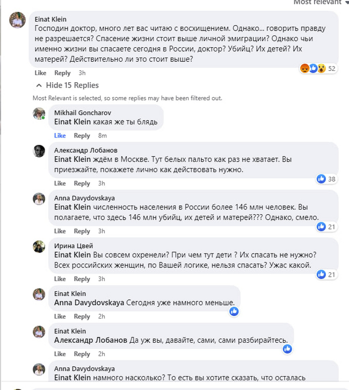This screenshot has height=390, width=349.
Task: Like Einat Klein's top-level comment
Action: [x=40, y=73]
